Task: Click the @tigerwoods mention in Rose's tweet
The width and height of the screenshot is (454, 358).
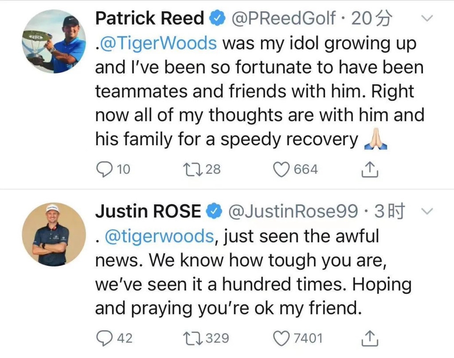Action: click(x=160, y=237)
